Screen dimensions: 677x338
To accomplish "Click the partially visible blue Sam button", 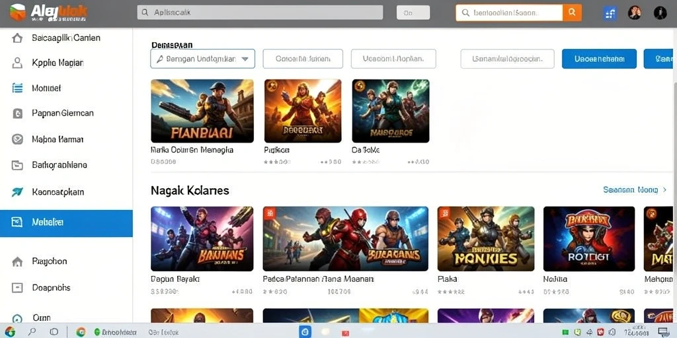I will (658, 59).
